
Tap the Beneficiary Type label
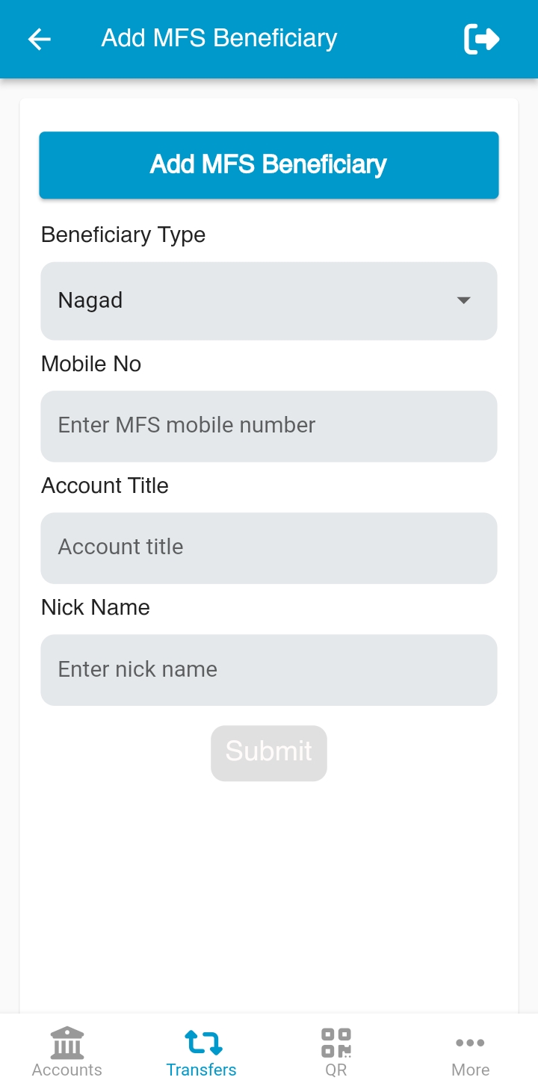coord(123,235)
